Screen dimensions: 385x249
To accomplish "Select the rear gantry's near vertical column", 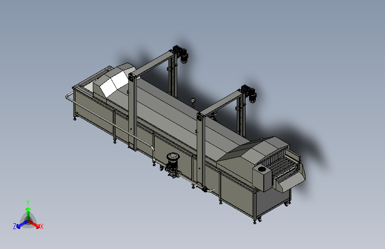I will [133, 111].
